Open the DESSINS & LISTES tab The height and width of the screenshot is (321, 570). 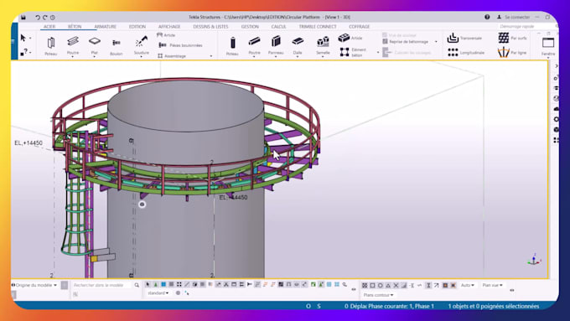point(210,27)
